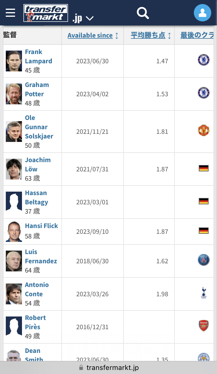This screenshot has width=217, height=374.
Task: Click Antonio Conte's portrait thumbnail
Action: (14, 294)
